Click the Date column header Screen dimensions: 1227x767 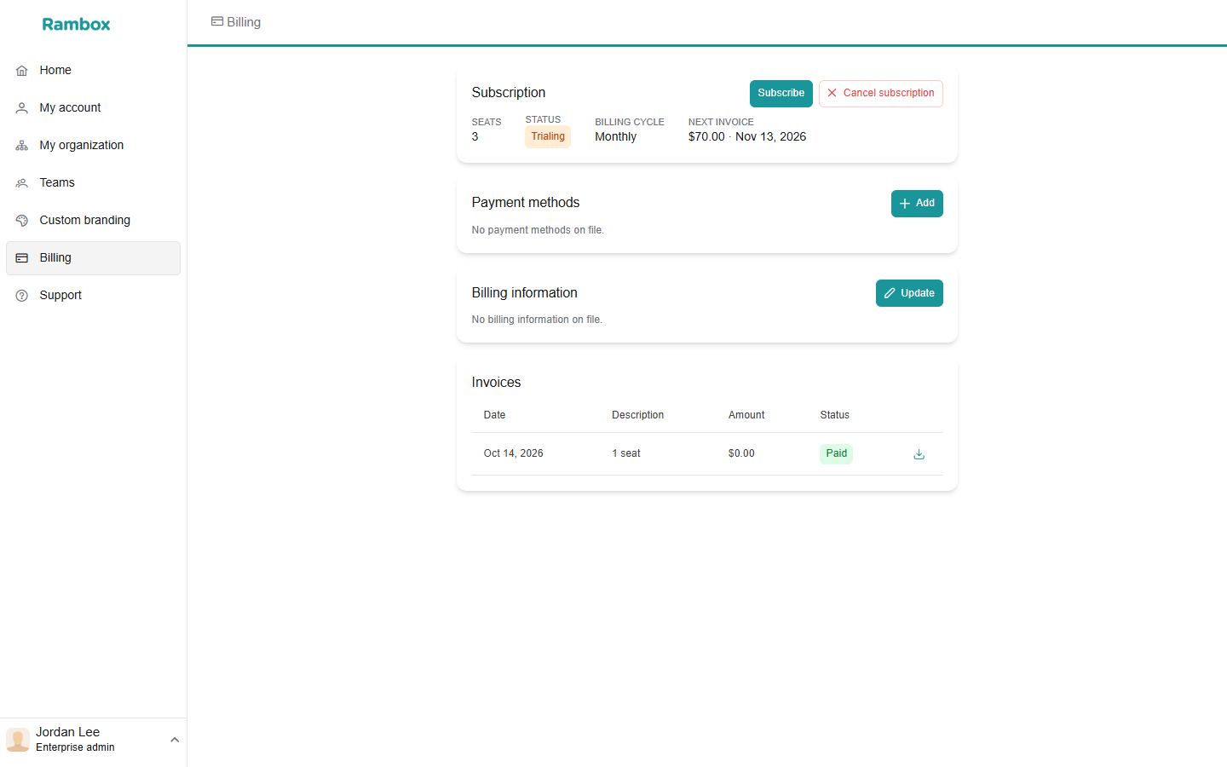coord(494,415)
